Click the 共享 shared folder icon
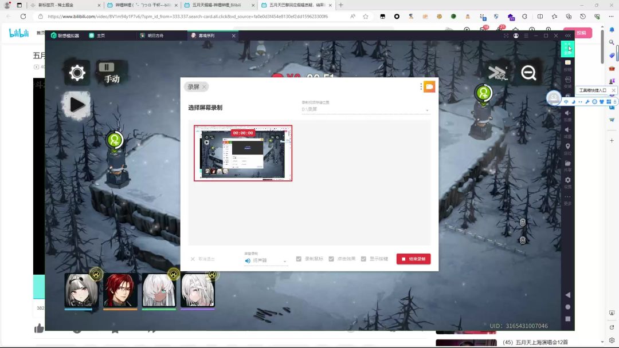This screenshot has height=348, width=619. (x=567, y=164)
